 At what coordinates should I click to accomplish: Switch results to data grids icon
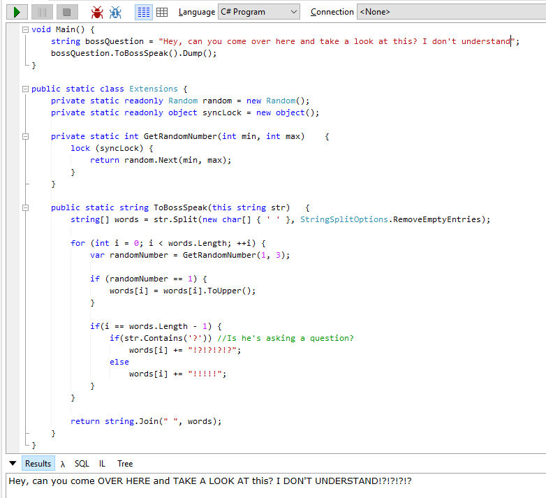162,12
